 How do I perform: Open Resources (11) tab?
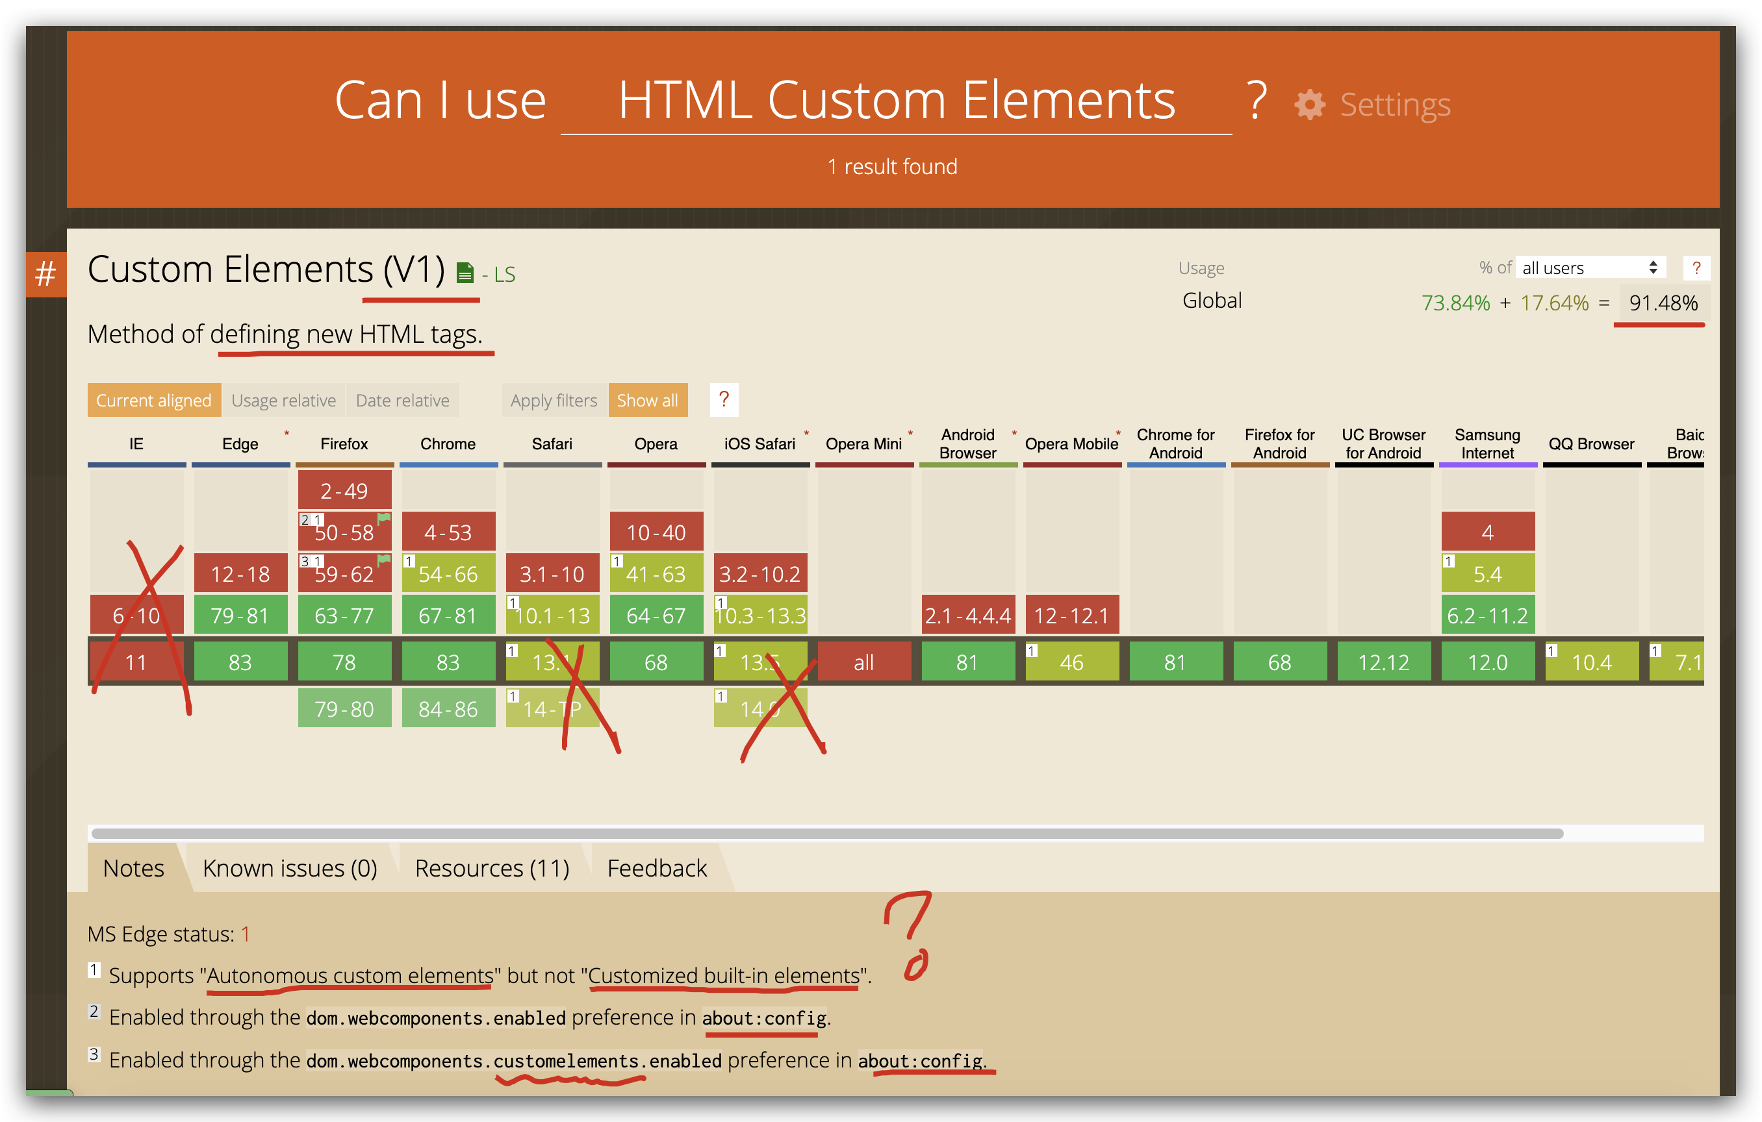coord(492,867)
